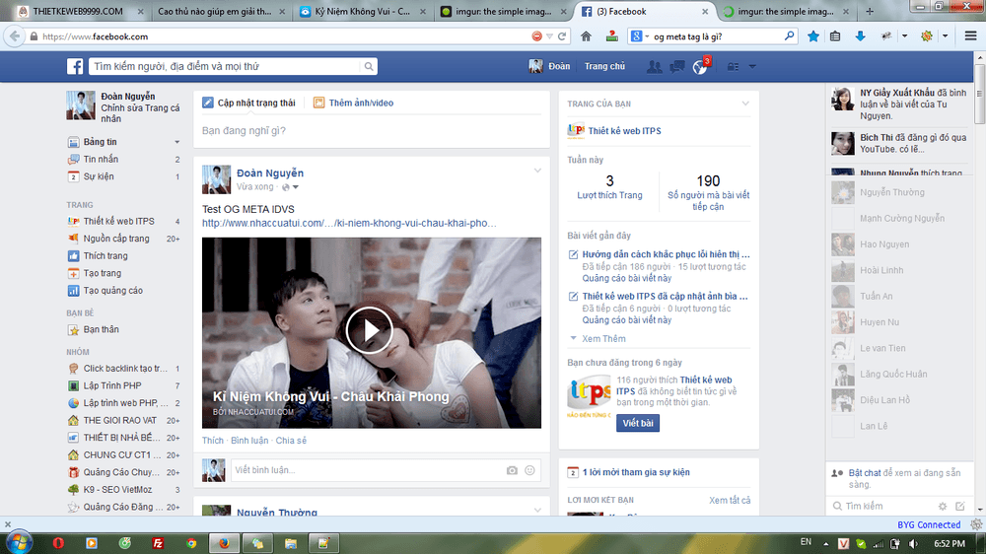Open Opera from the taskbar

[58, 543]
